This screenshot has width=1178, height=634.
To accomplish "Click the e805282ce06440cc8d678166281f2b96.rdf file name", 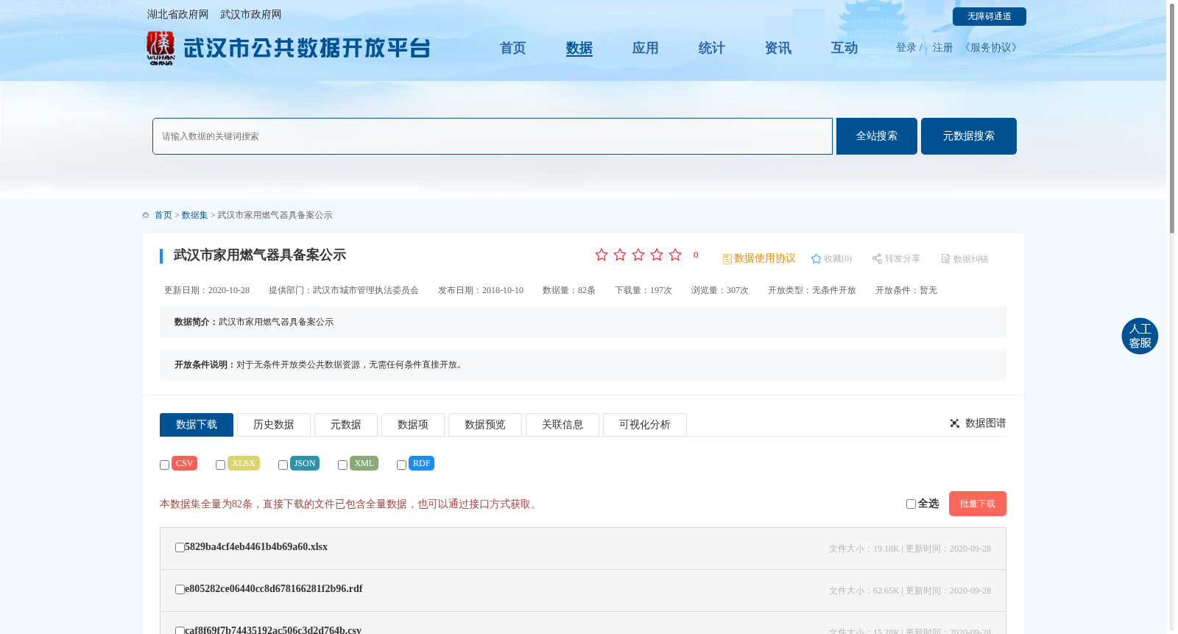I will click(274, 589).
